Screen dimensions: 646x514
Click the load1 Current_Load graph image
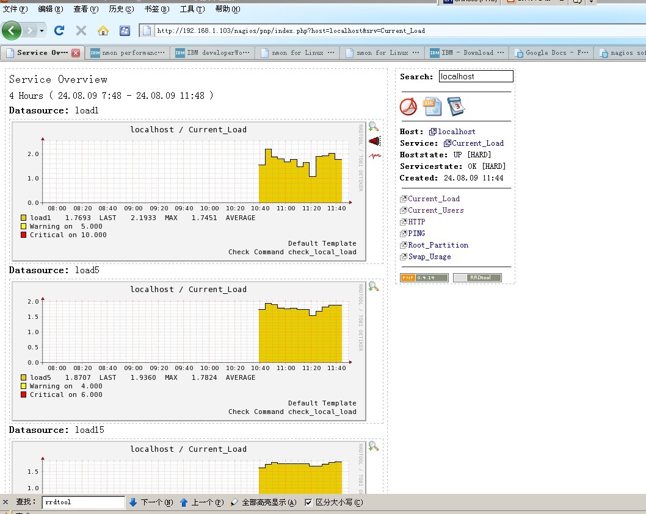[x=189, y=191]
